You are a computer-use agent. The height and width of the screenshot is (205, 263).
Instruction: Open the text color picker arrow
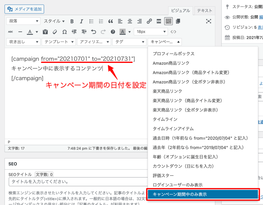click(x=37, y=32)
